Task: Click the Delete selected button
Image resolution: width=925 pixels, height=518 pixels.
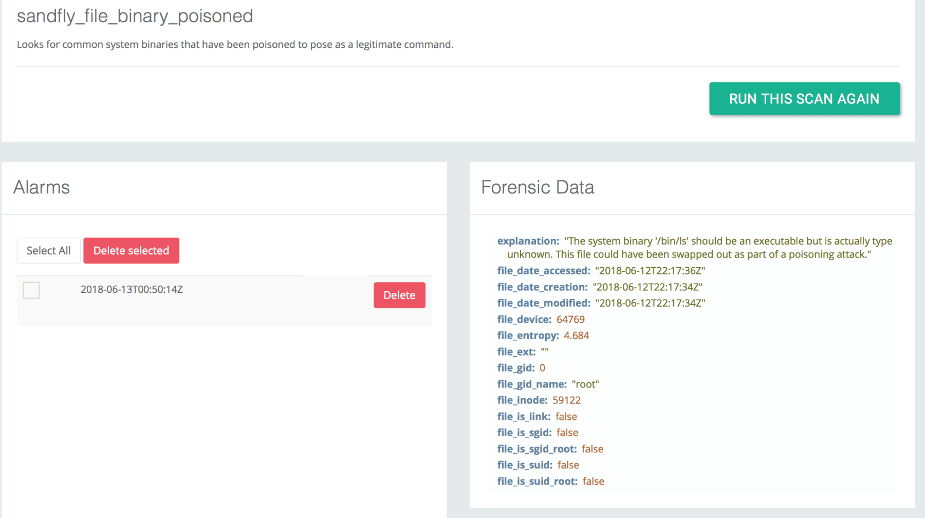Action: click(131, 251)
